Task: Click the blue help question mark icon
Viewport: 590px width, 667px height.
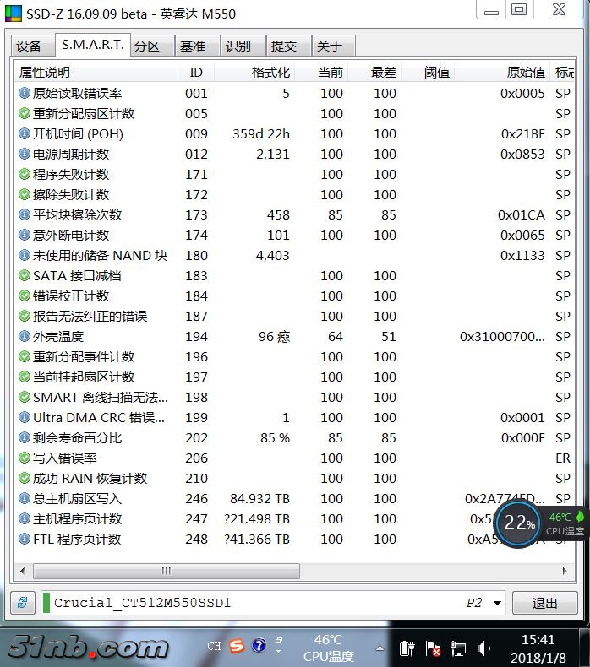Action: pyautogui.click(x=259, y=646)
